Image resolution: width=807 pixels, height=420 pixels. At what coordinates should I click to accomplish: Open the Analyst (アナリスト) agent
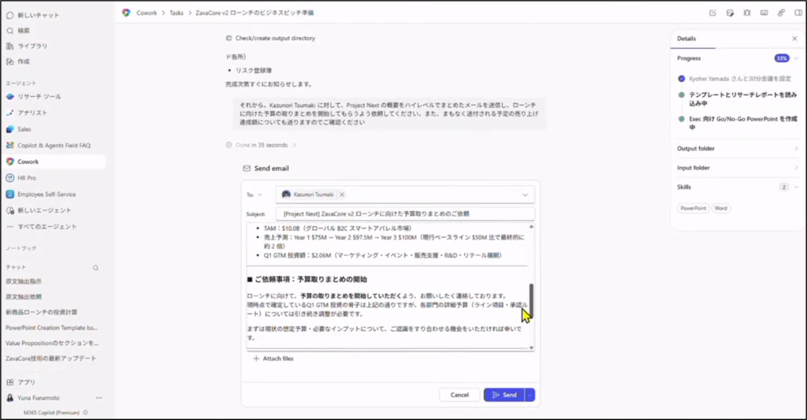33,113
